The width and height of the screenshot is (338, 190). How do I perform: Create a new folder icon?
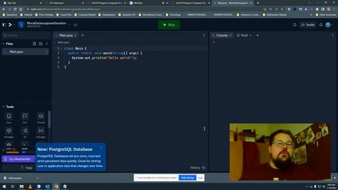pos(41,44)
